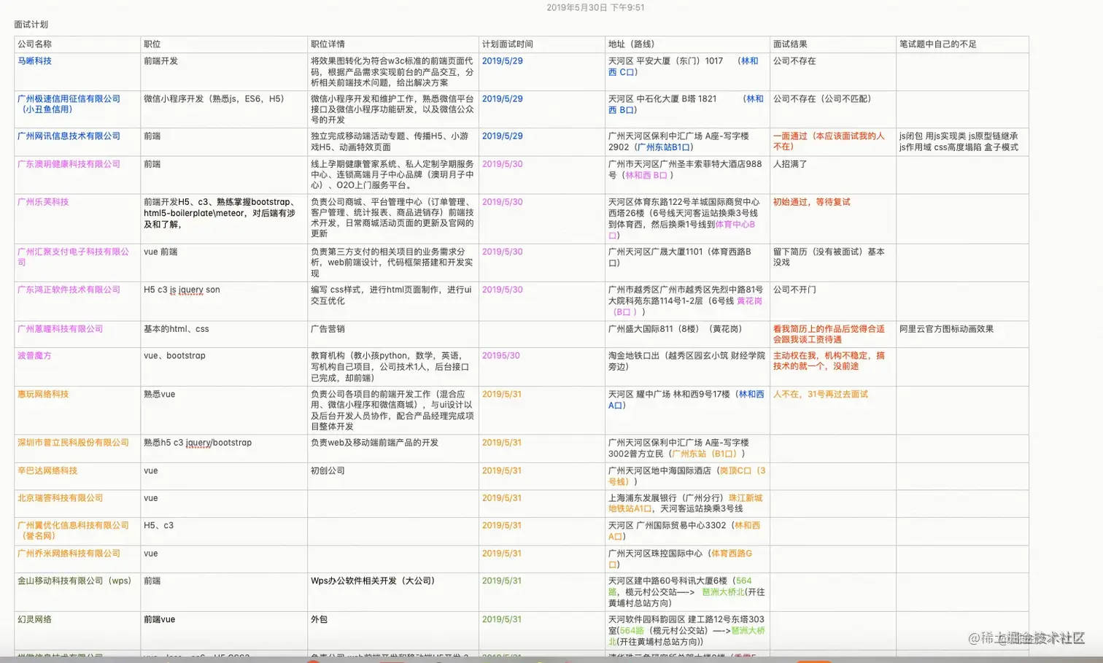Click the 公司名称 column header
Image resolution: width=1103 pixels, height=663 pixels.
click(x=34, y=44)
